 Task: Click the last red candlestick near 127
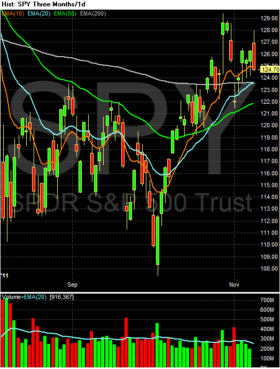[254, 56]
